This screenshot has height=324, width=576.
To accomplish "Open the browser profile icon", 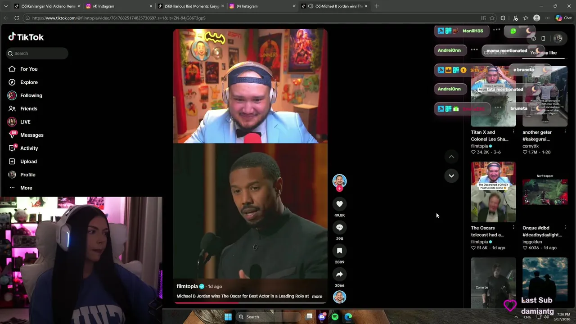I will (536, 18).
